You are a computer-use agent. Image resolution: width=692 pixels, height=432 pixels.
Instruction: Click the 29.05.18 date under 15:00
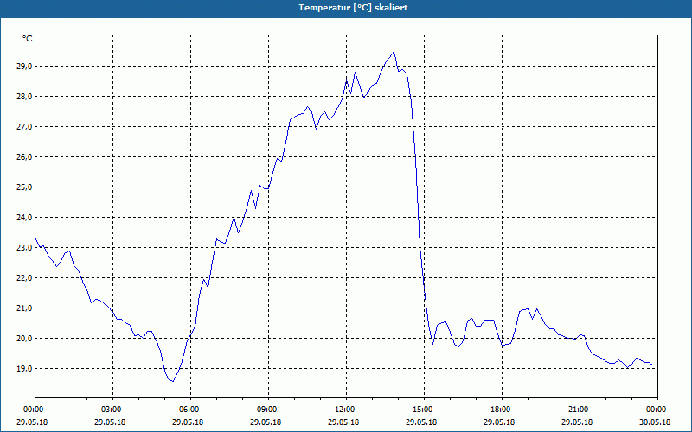coord(421,422)
